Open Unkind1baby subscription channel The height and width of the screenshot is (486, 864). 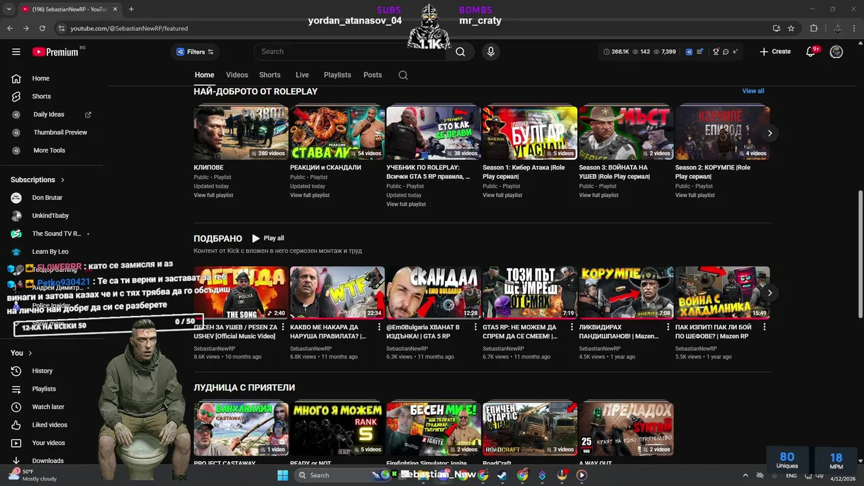point(51,216)
